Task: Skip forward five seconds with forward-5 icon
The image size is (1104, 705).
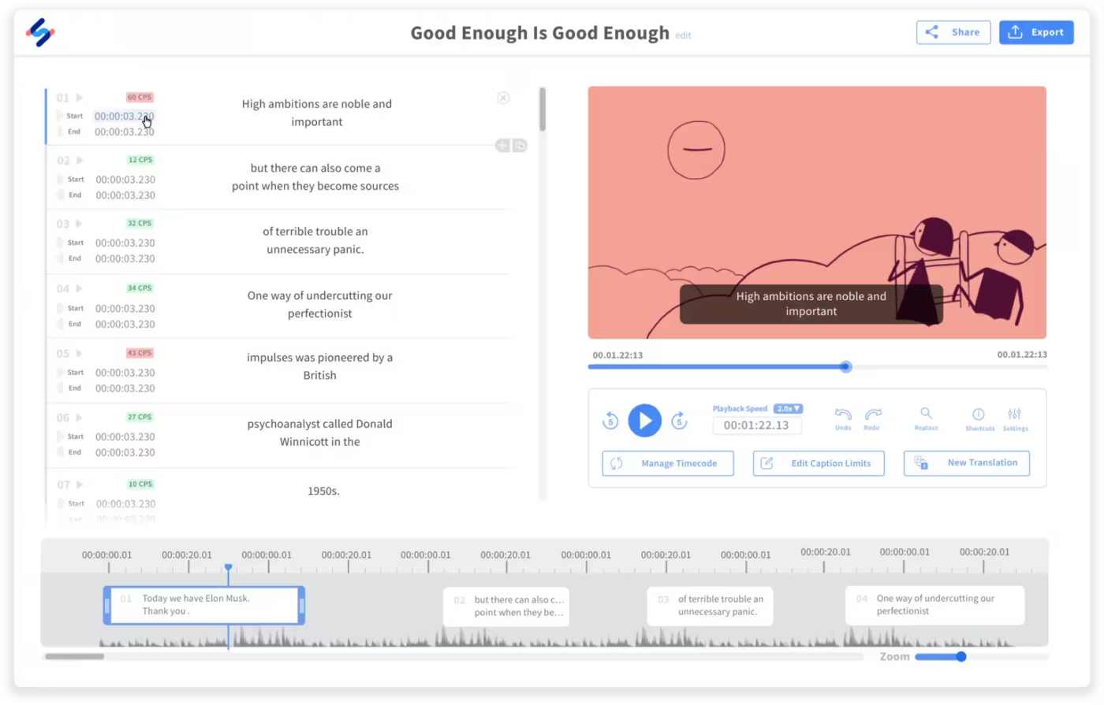Action: click(679, 421)
